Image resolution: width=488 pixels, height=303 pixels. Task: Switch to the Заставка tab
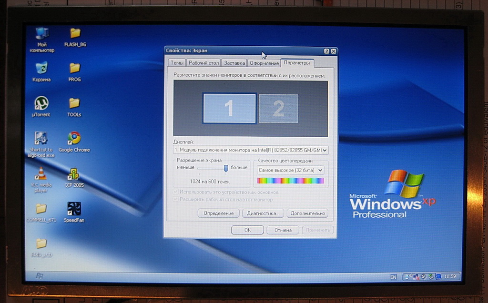[234, 63]
